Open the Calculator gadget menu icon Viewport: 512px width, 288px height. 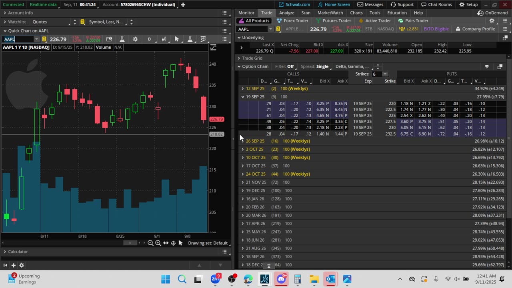[225, 252]
